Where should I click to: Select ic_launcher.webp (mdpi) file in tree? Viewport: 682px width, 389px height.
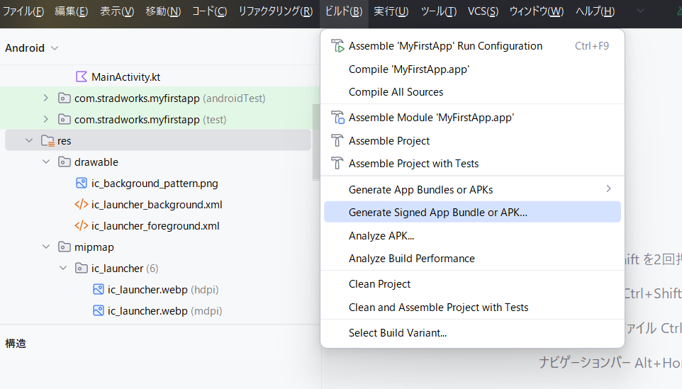pyautogui.click(x=147, y=311)
